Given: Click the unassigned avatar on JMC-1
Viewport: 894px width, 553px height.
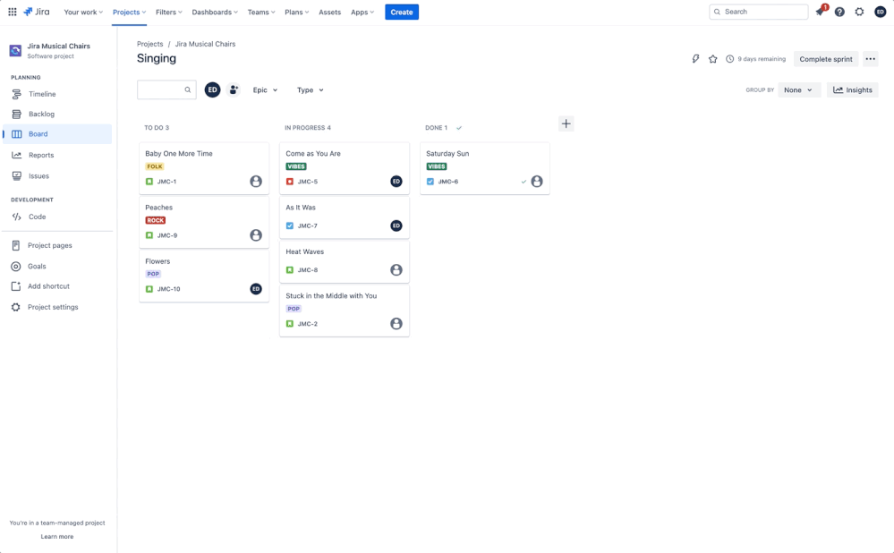Looking at the screenshot, I should (256, 182).
